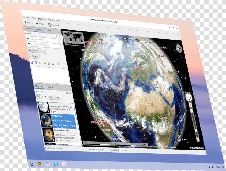Click the zoom out minus button
226x171 pixels.
click(198, 139)
